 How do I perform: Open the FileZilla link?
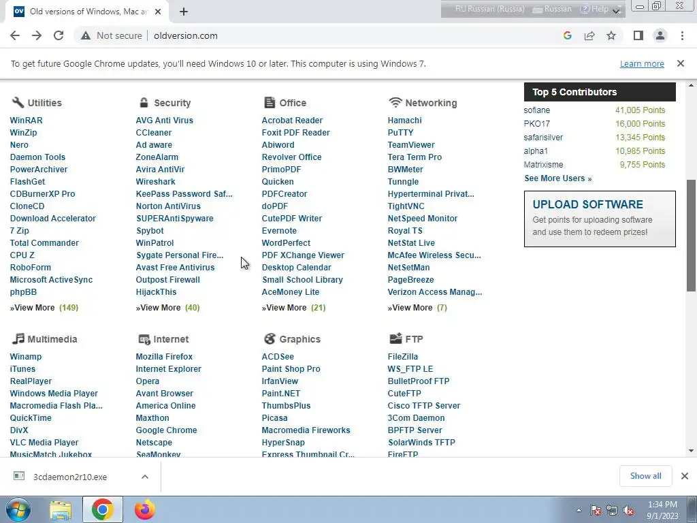[x=403, y=357]
